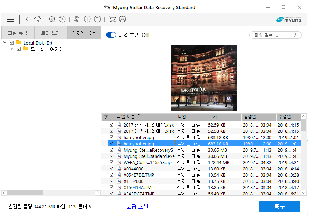Viewport: 309px width, 218px height.
Task: Sort by 크기 column header
Action: pos(224,117)
